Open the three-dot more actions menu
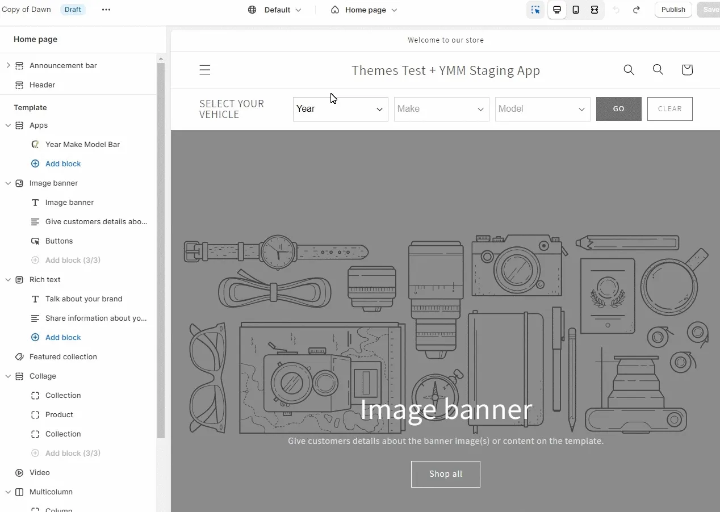720x512 pixels. (x=106, y=10)
